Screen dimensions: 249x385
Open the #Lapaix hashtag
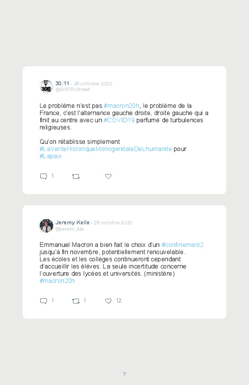pos(51,156)
